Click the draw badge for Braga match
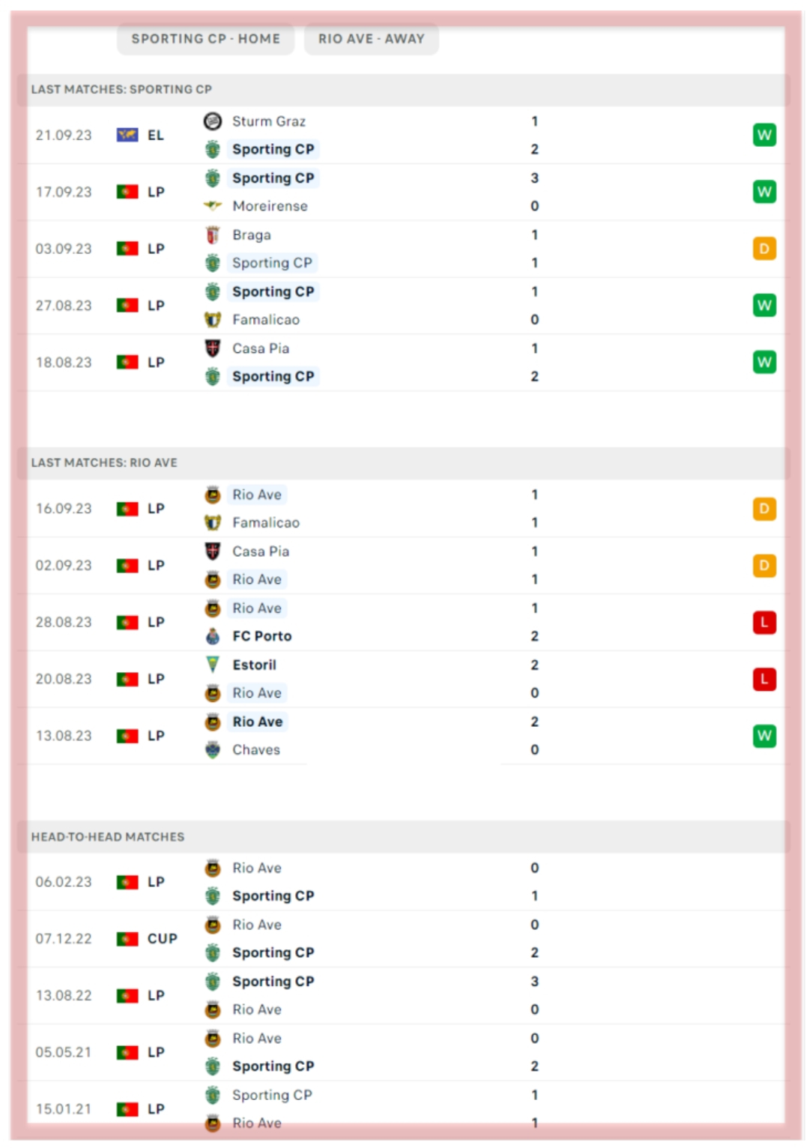The height and width of the screenshot is (1148, 809). [764, 249]
